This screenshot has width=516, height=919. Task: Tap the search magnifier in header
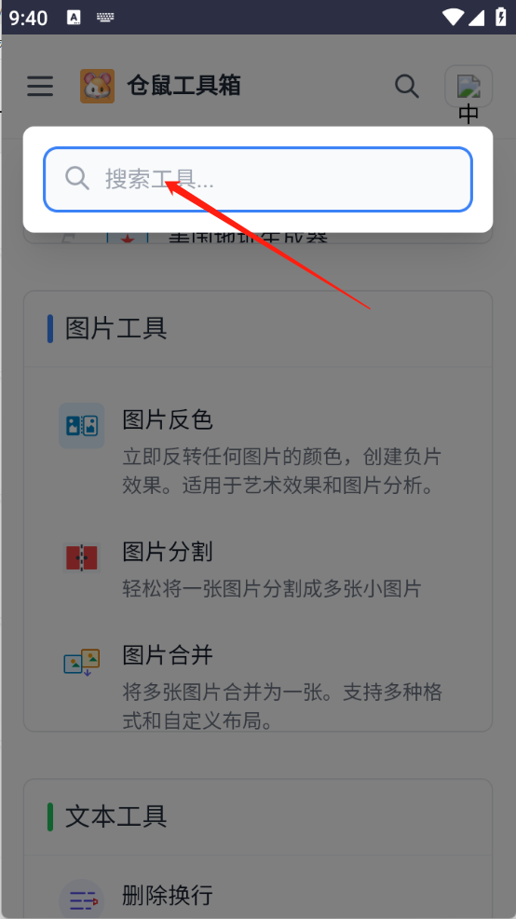pyautogui.click(x=406, y=86)
